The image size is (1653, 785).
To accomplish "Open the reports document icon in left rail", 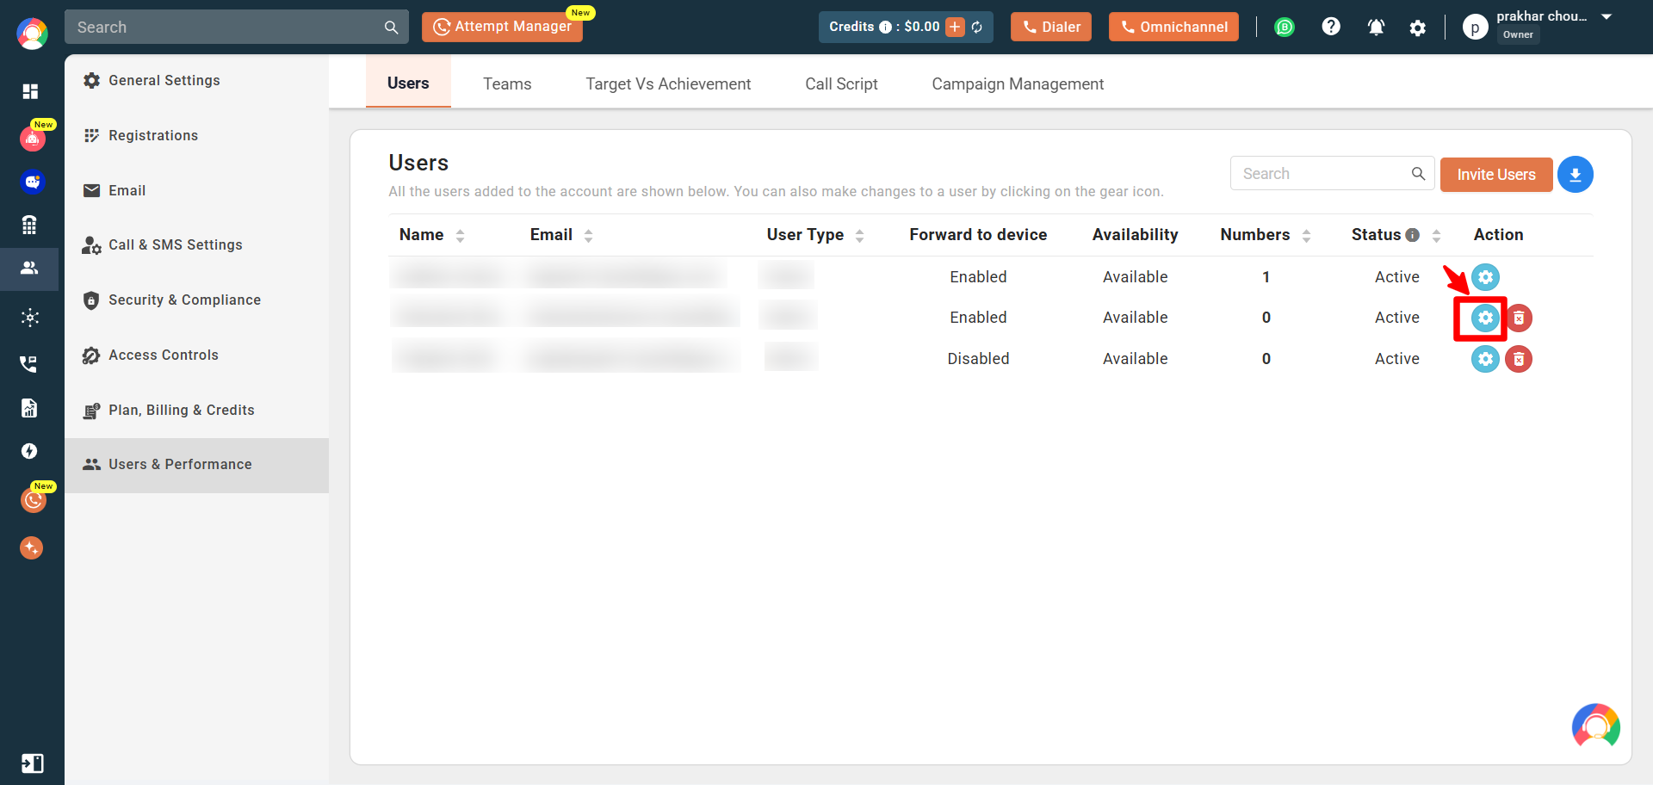I will (x=29, y=408).
